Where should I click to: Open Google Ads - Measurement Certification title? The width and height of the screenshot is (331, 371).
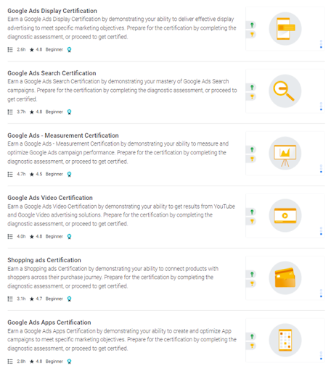click(63, 136)
